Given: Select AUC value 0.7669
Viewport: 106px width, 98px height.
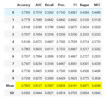Looking at the screenshot, I should (37, 20).
